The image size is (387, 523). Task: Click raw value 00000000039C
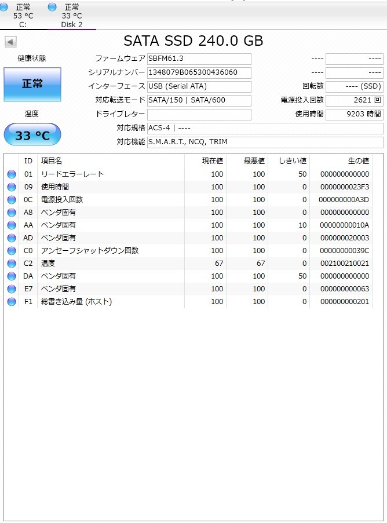(x=345, y=251)
